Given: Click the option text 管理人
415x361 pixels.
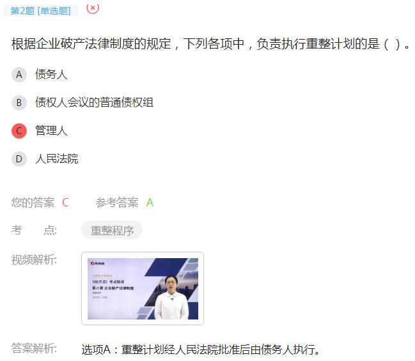Looking at the screenshot, I should 51,130.
